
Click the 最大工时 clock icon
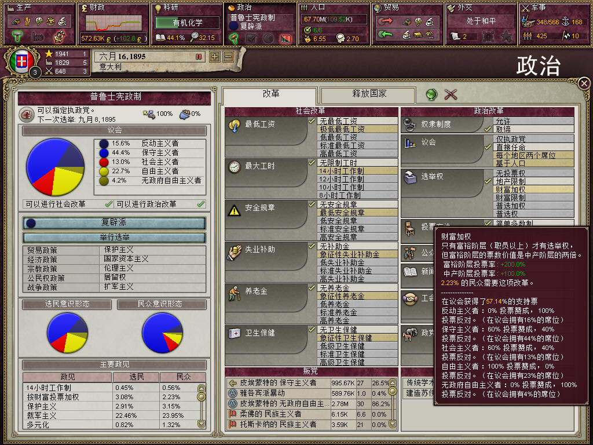(x=235, y=166)
